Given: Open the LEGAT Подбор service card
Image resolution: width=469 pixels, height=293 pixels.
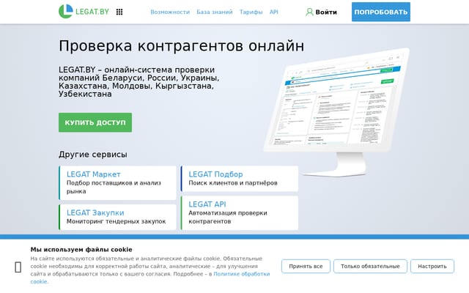Looking at the screenshot, I should [x=240, y=179].
